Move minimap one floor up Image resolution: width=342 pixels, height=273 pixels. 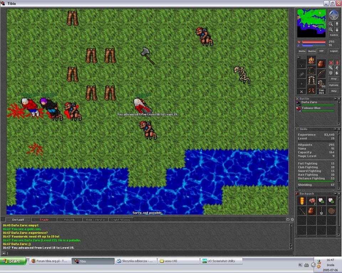(x=337, y=24)
